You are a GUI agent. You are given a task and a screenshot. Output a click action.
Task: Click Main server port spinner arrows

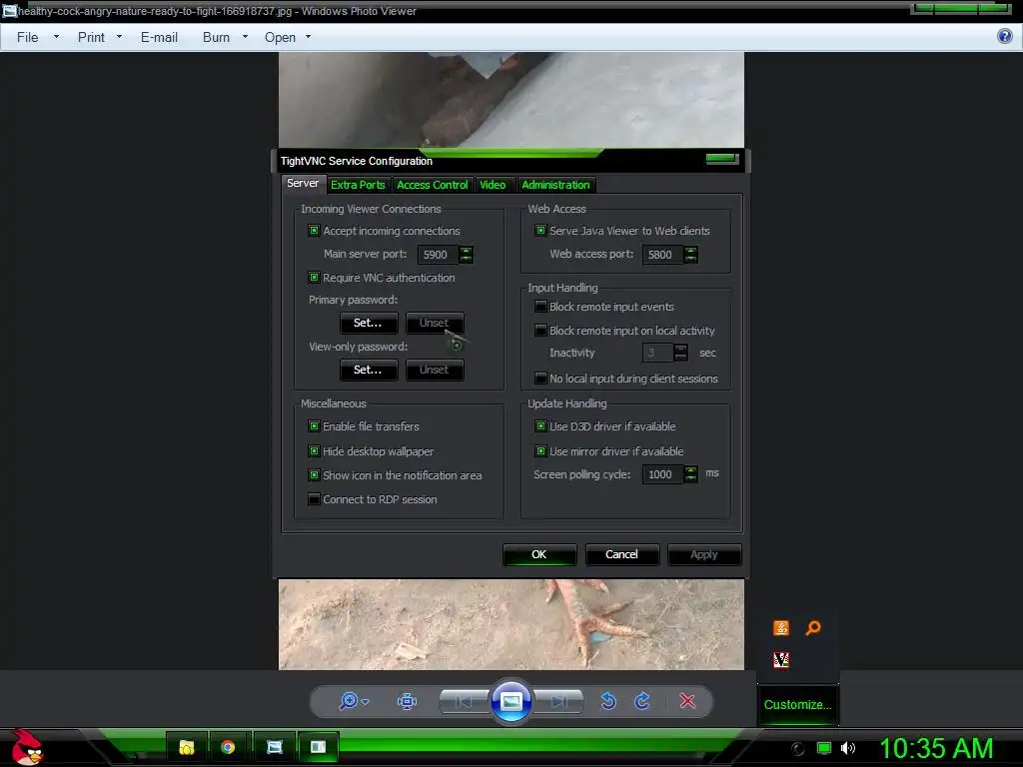pyautogui.click(x=466, y=255)
